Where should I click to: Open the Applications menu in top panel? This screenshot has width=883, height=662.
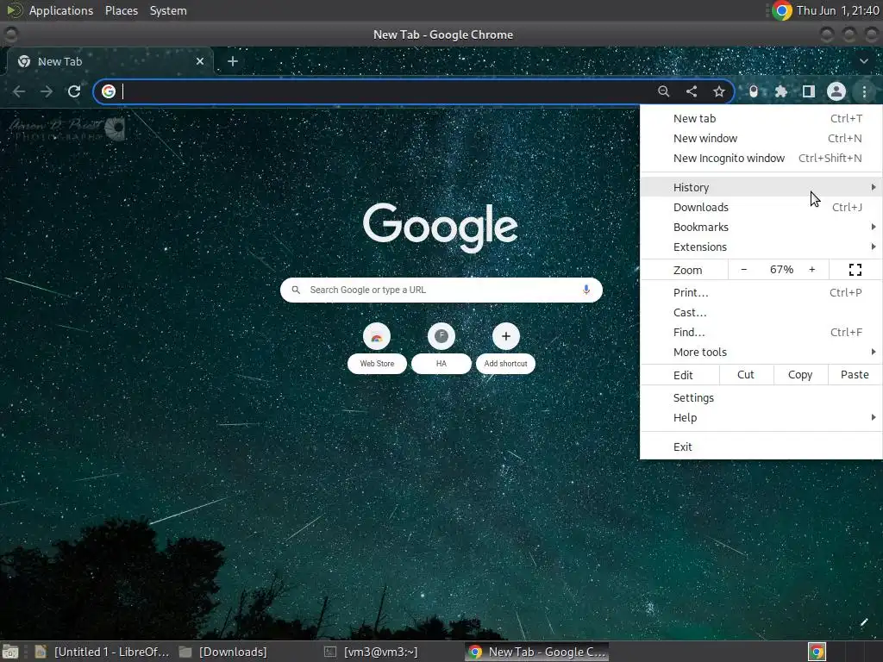61,10
